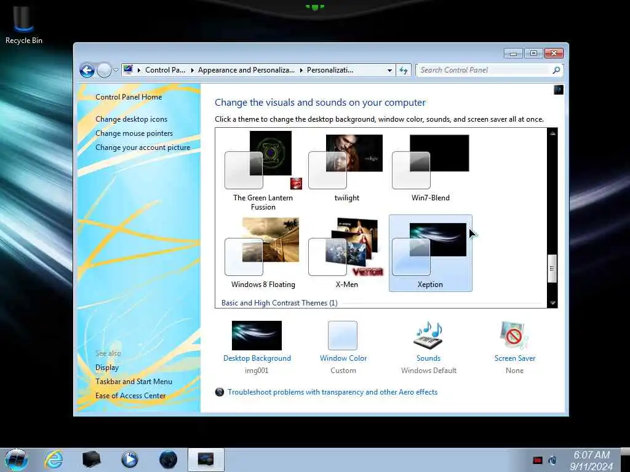Click the red flag tray icon
The image size is (630, 472).
tap(537, 460)
